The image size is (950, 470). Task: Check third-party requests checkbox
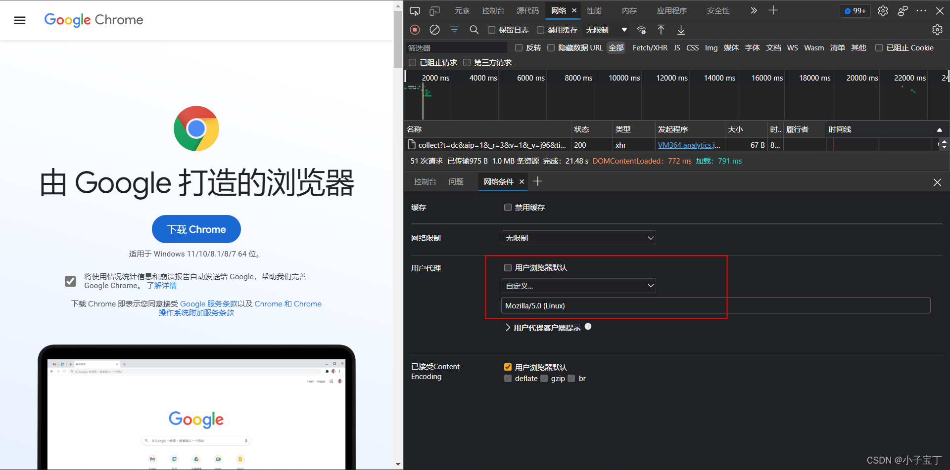(x=467, y=62)
